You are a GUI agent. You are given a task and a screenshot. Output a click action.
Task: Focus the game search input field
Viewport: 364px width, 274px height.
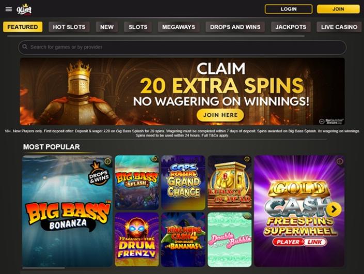[x=182, y=47]
